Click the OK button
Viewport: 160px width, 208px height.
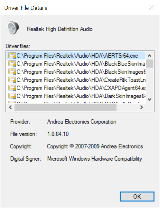137,197
